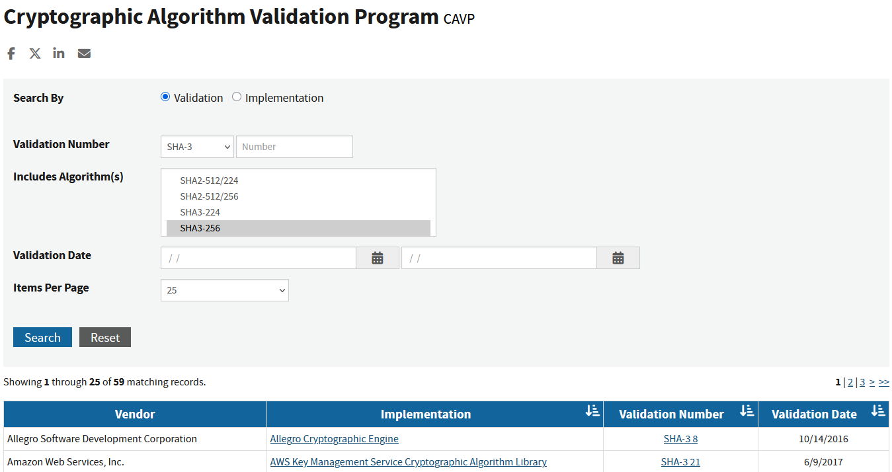Share page via LinkedIn icon
The height and width of the screenshot is (472, 892).
[59, 54]
